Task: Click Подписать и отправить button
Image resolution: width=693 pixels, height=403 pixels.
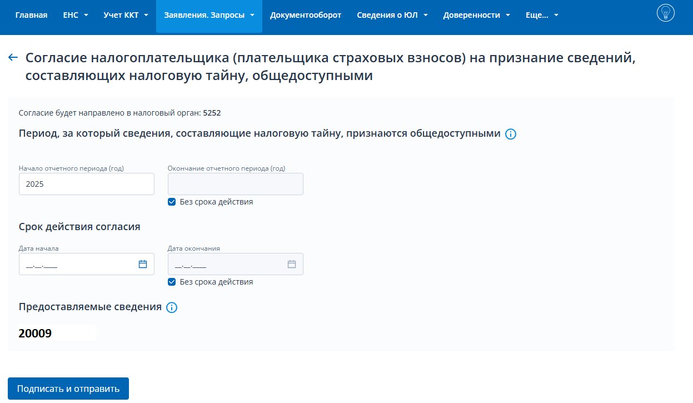Action: 68,389
